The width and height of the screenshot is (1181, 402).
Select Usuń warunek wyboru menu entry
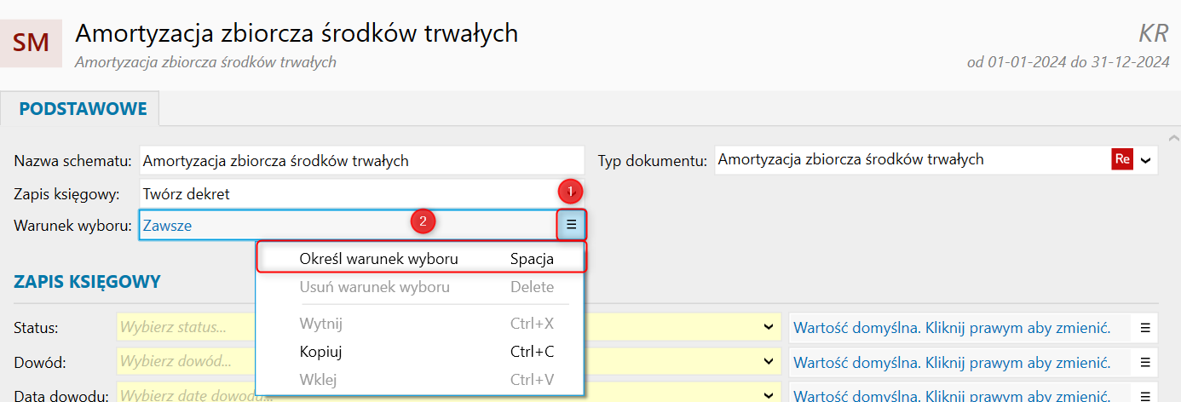click(x=421, y=287)
